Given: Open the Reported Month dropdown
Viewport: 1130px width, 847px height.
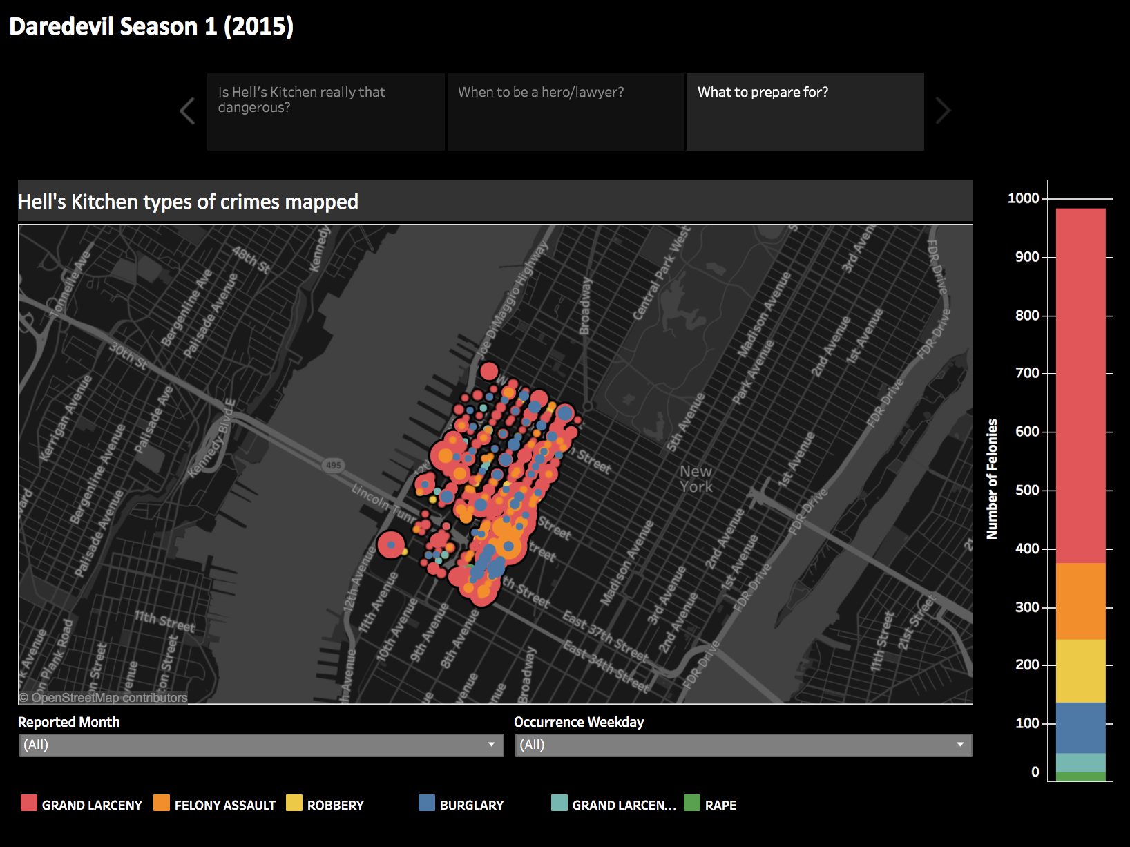Looking at the screenshot, I should tap(261, 745).
